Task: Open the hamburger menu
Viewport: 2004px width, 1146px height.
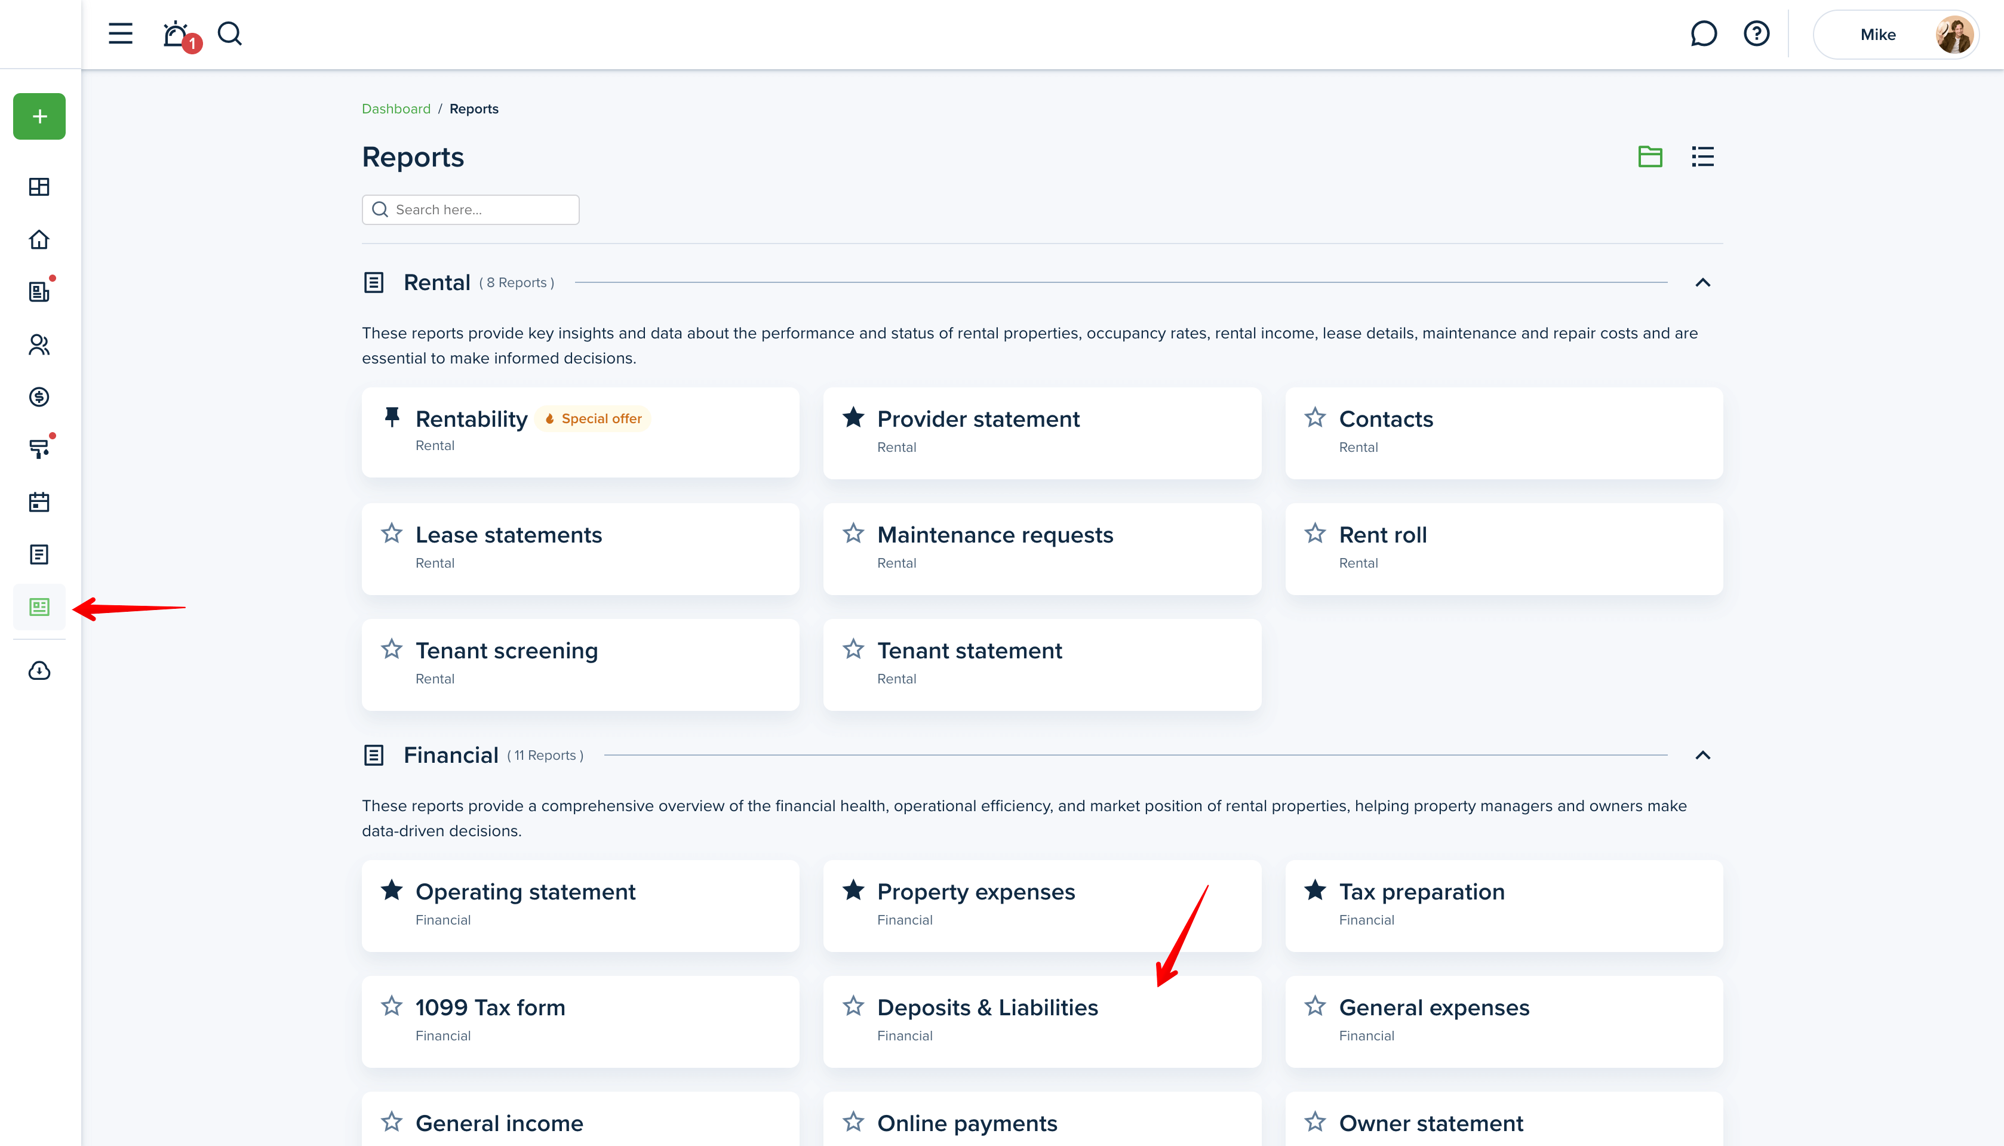Action: 119,34
